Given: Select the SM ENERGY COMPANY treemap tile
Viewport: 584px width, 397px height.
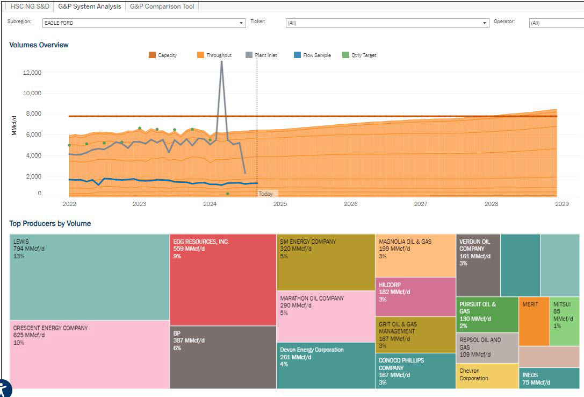Looking at the screenshot, I should [x=326, y=263].
